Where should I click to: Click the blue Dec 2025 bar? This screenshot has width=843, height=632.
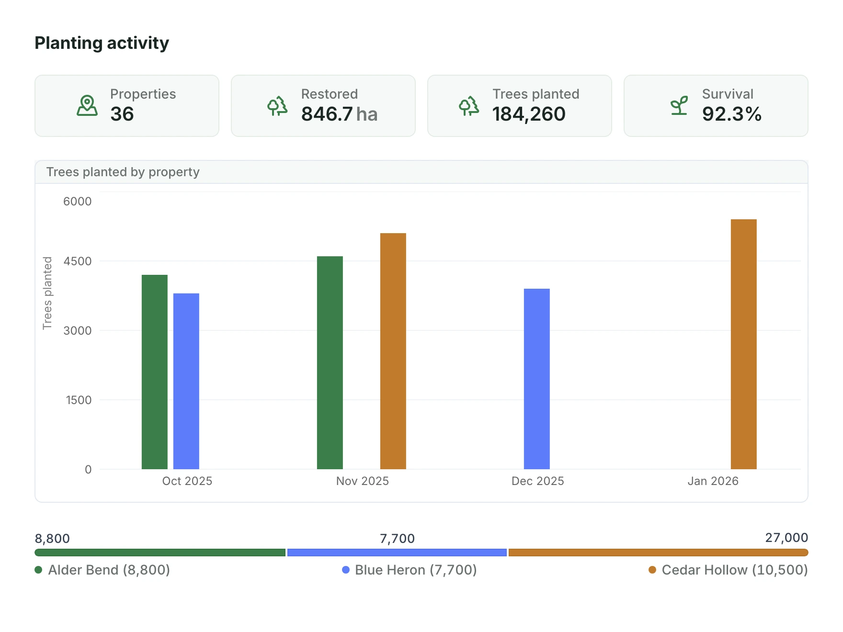(537, 379)
